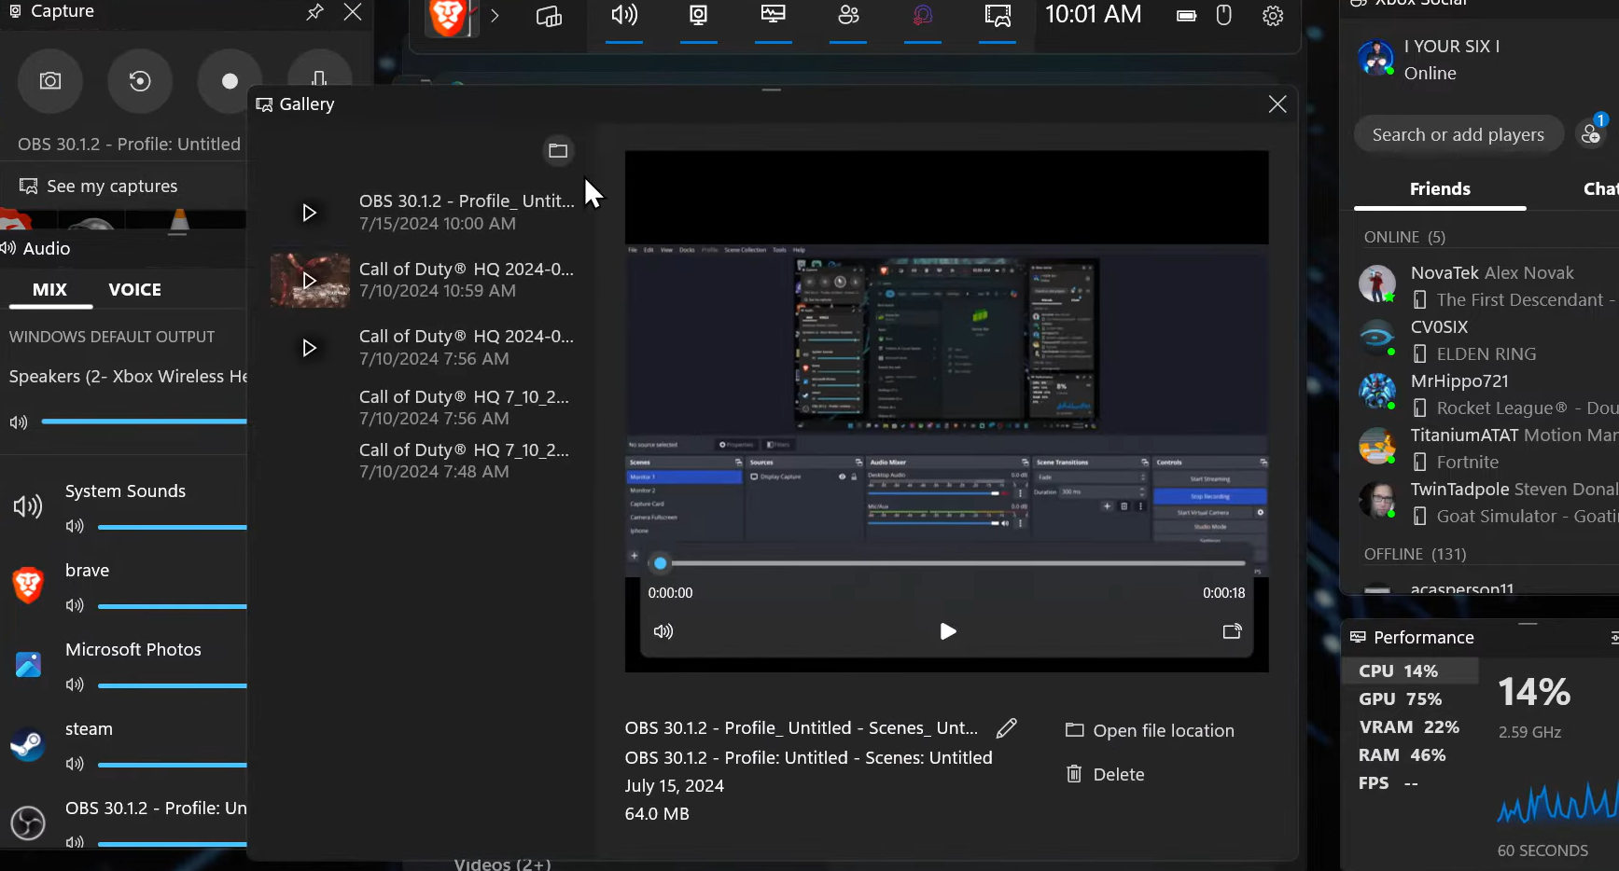1619x871 pixels.
Task: Rename the capture using the pencil icon
Action: point(1006,728)
